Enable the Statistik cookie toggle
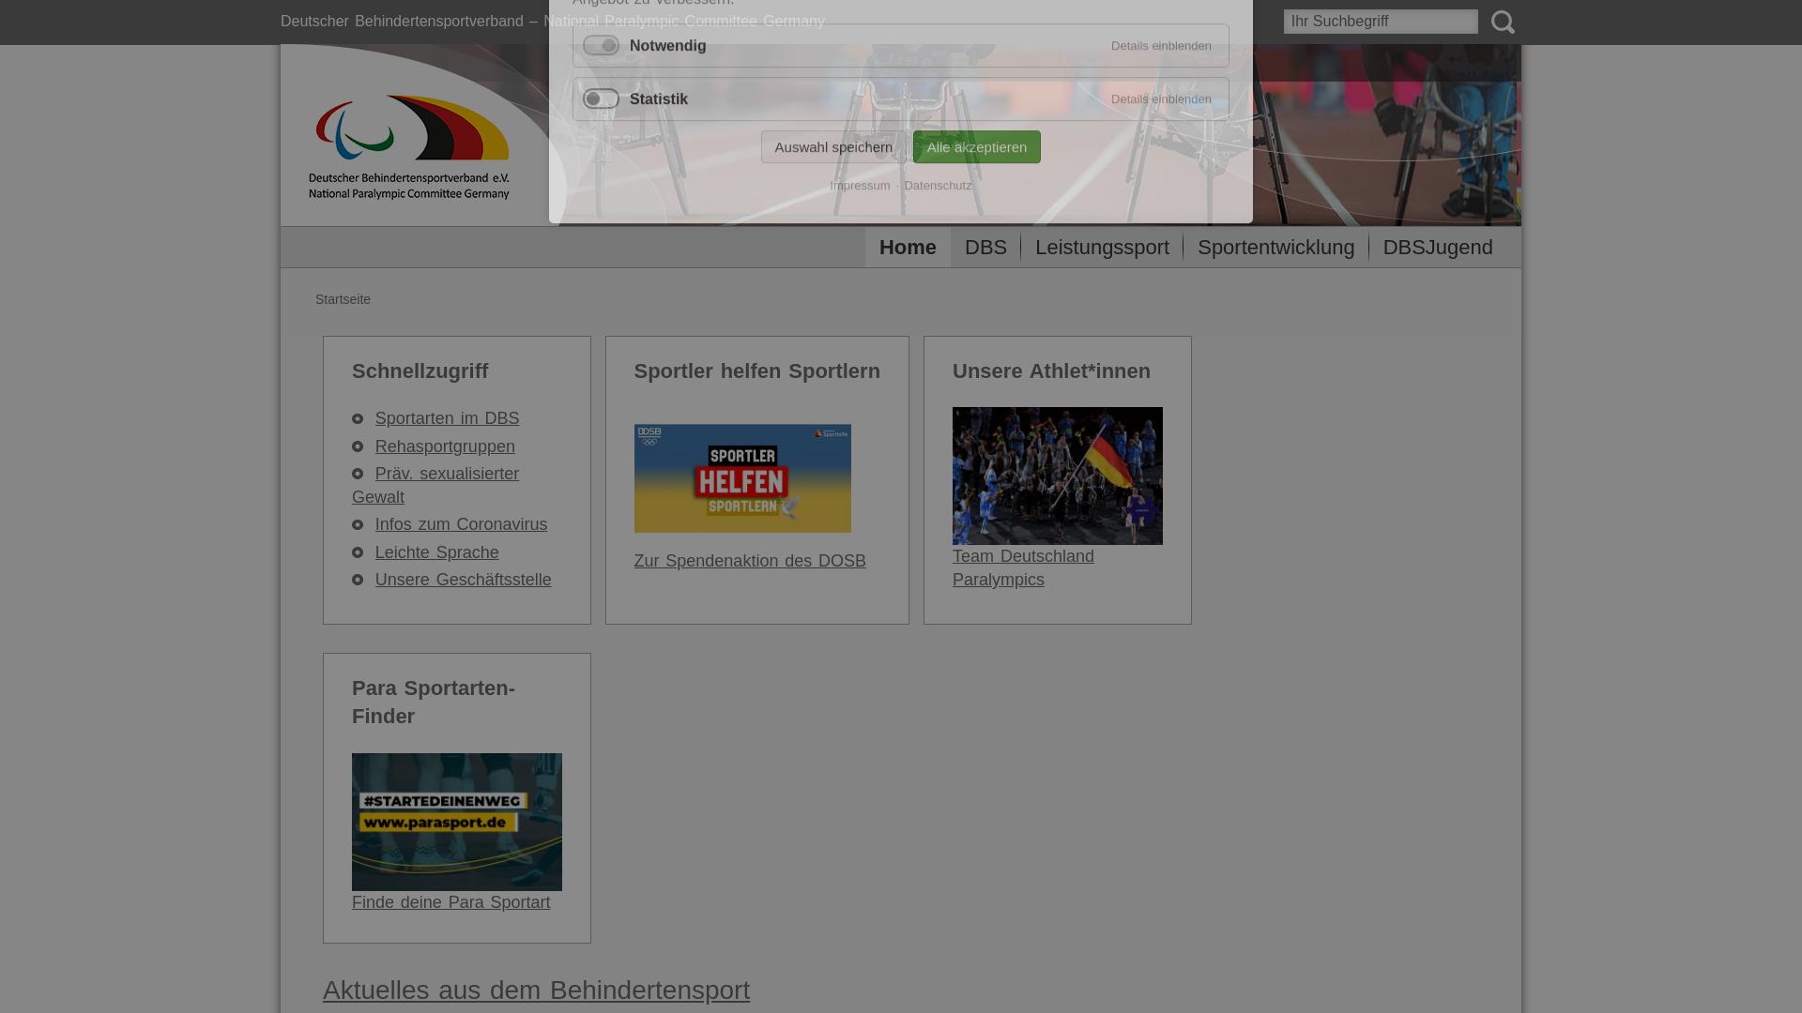This screenshot has height=1013, width=1802. [601, 98]
